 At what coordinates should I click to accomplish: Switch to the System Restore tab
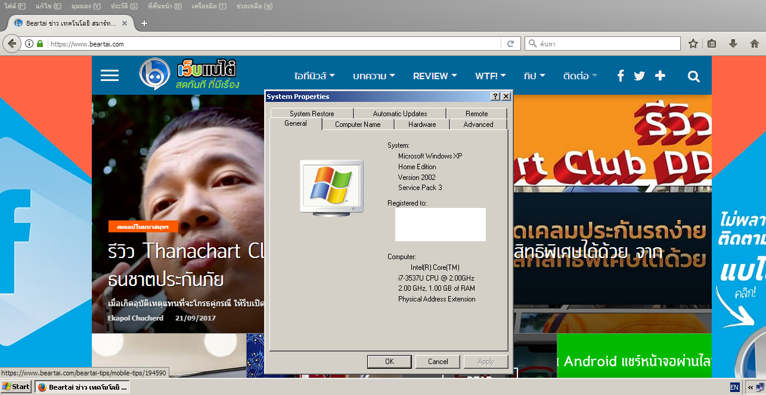pos(312,113)
